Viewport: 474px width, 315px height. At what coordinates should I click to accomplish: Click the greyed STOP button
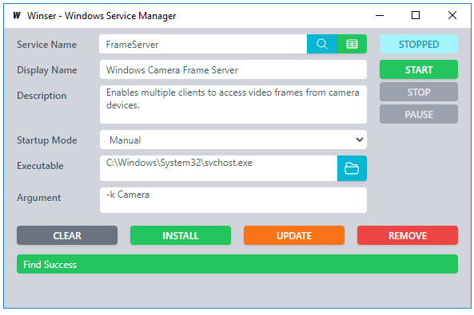(419, 92)
